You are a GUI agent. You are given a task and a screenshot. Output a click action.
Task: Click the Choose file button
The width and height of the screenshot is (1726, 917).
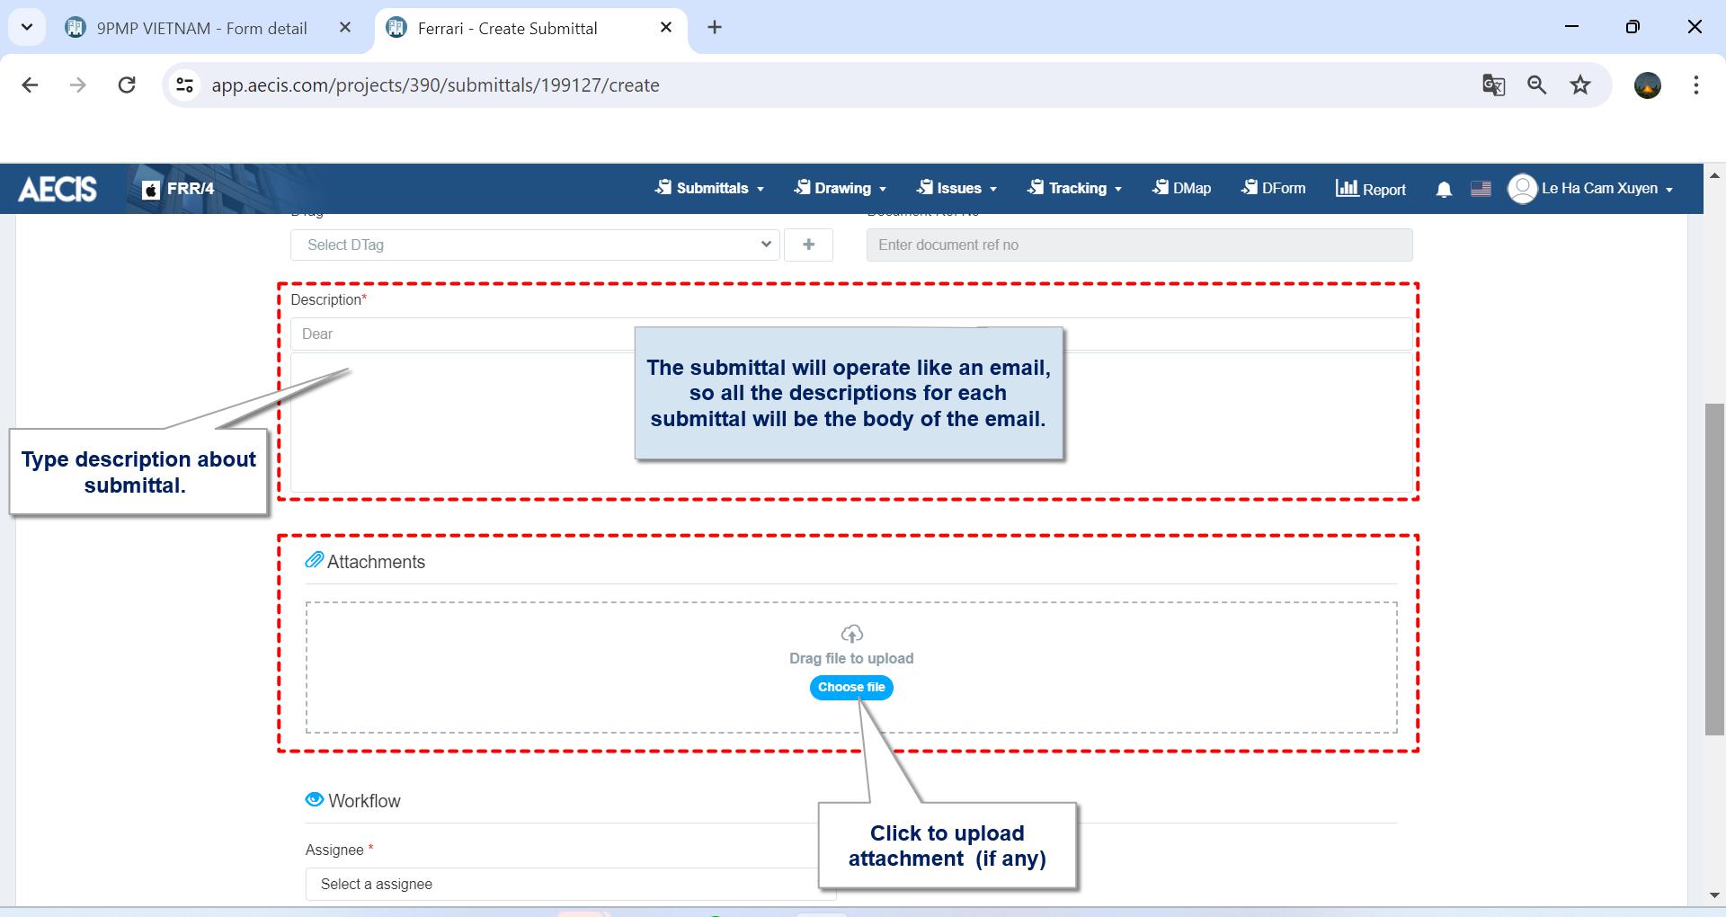851,687
